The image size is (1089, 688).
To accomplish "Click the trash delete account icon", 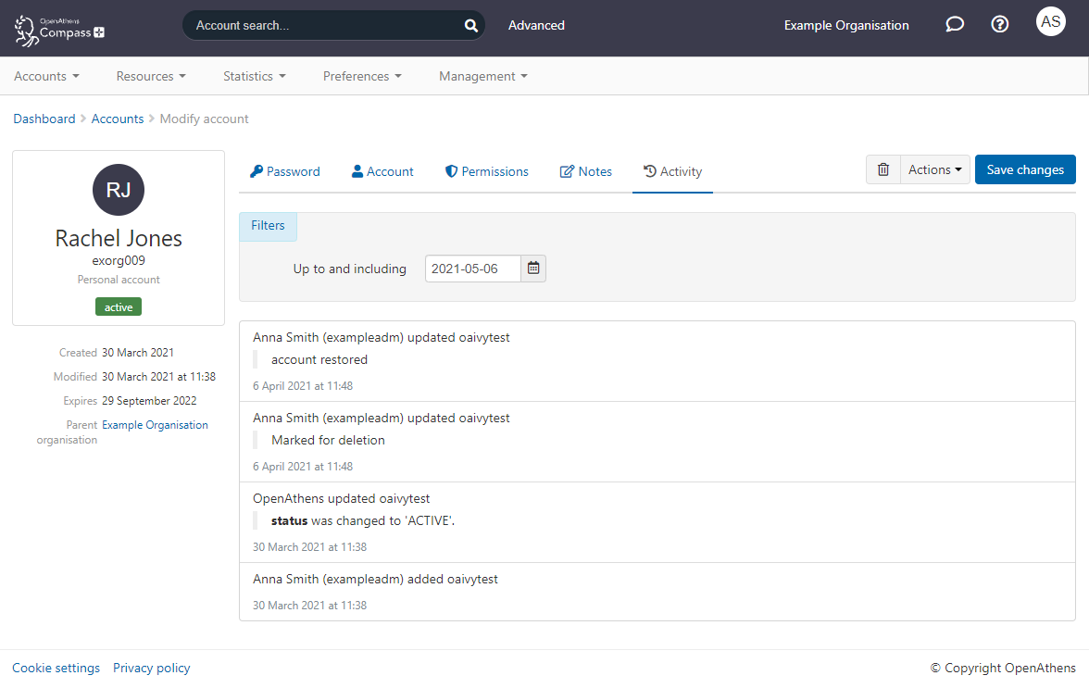I will coord(882,169).
